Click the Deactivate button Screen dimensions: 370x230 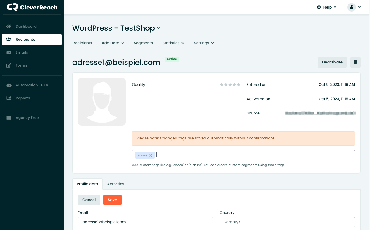(332, 62)
